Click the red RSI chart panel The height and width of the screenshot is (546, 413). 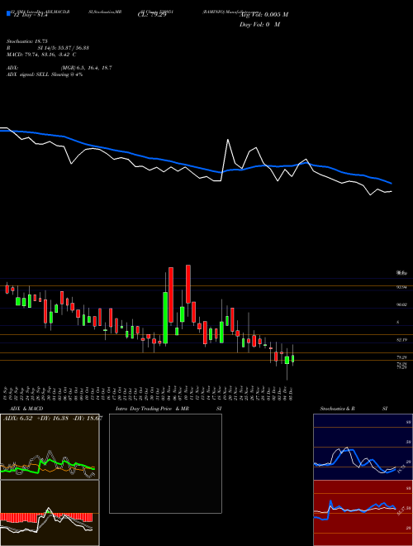tap(363, 513)
